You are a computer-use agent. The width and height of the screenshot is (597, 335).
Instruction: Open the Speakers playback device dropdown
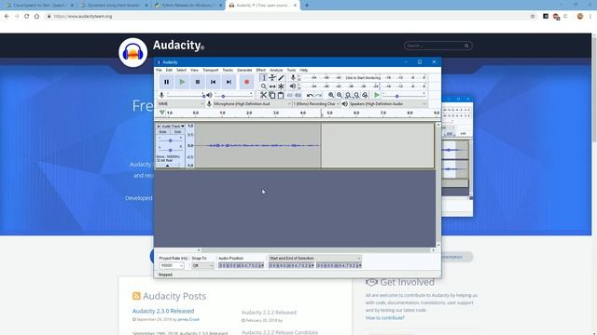(x=388, y=103)
